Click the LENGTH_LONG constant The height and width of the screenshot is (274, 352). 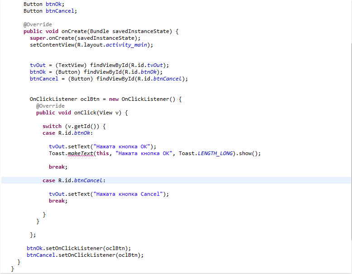click(x=215, y=153)
